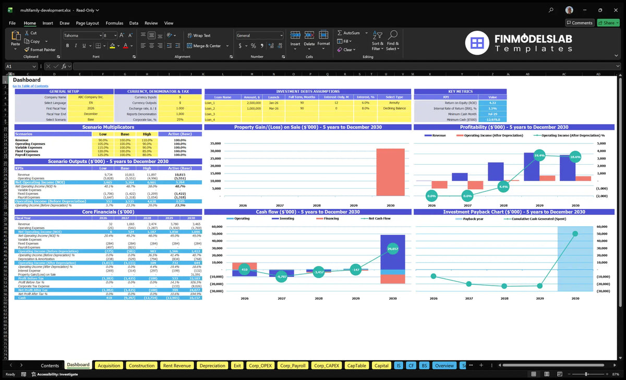Click the add new sheet plus icon
The height and width of the screenshot is (380, 626).
pos(481,365)
